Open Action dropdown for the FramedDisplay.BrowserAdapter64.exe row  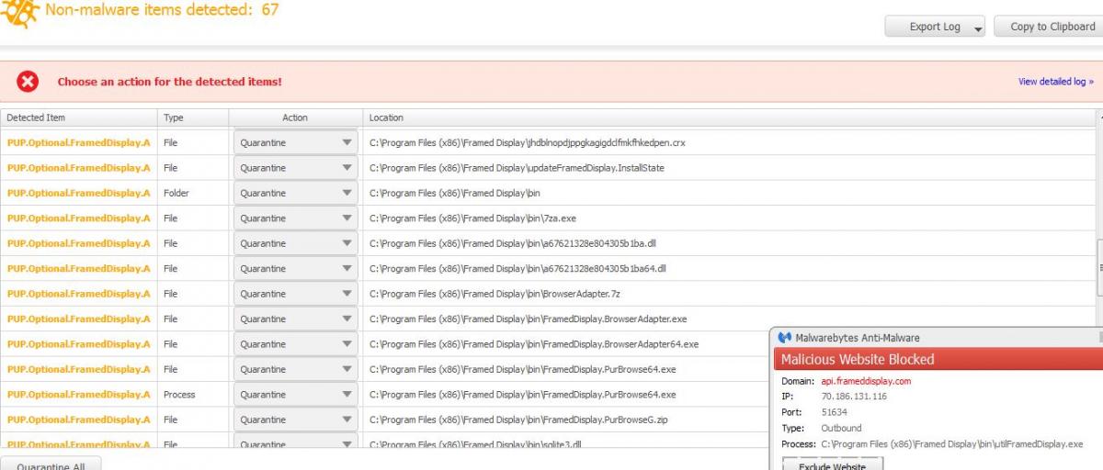(296, 344)
